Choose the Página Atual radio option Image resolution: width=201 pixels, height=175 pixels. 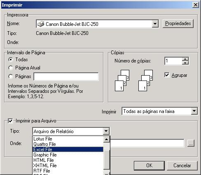11,68
